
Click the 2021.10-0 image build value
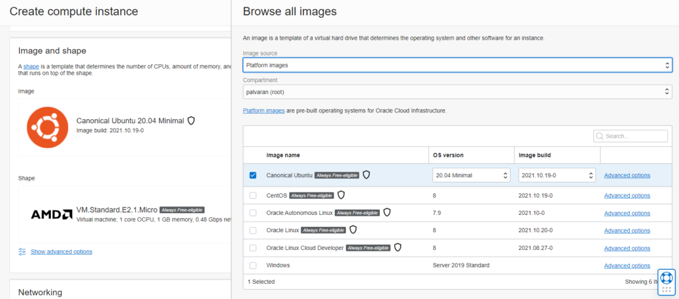(532, 213)
